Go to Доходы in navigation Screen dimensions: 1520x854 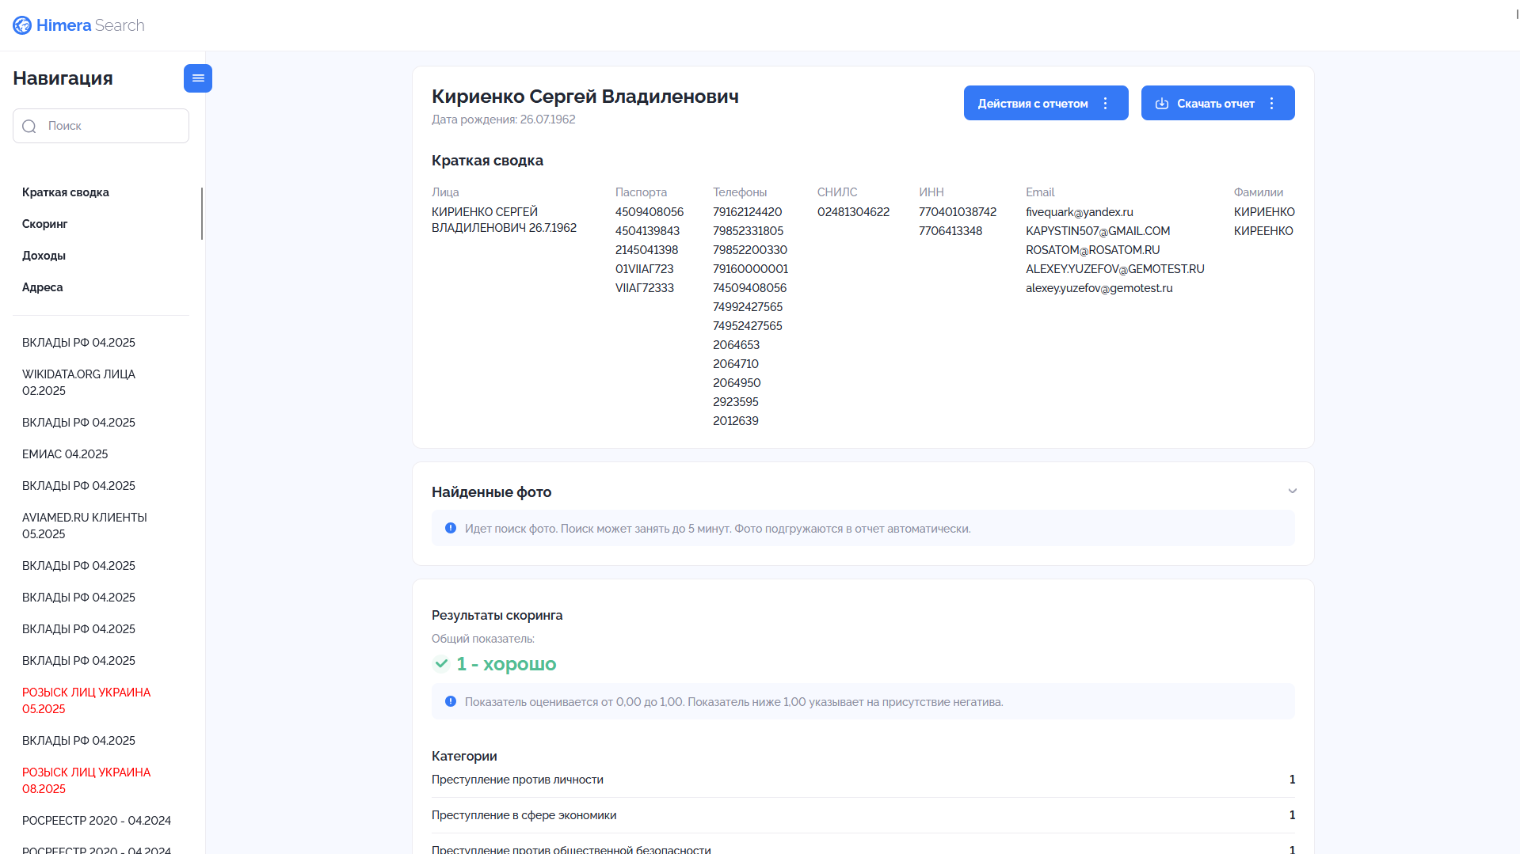(44, 256)
